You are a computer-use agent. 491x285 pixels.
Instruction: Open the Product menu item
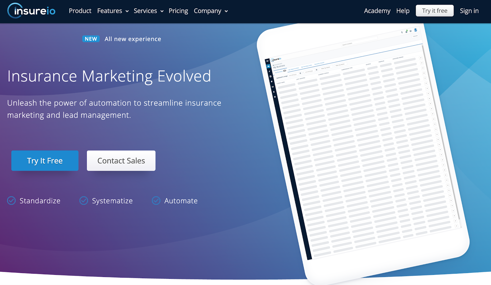(x=80, y=11)
